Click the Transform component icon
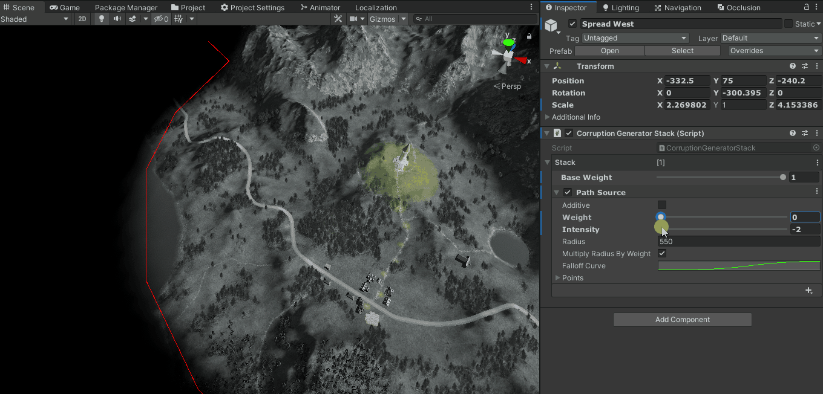The height and width of the screenshot is (394, 823). [x=557, y=66]
